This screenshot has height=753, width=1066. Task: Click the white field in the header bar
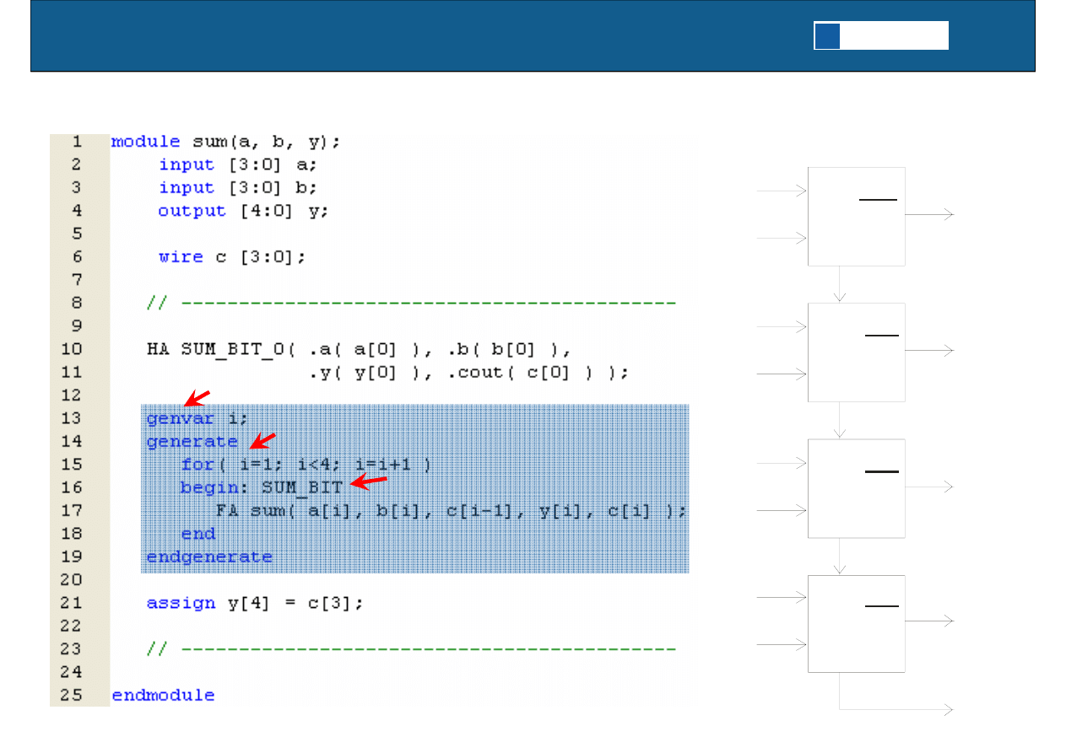pyautogui.click(x=894, y=35)
